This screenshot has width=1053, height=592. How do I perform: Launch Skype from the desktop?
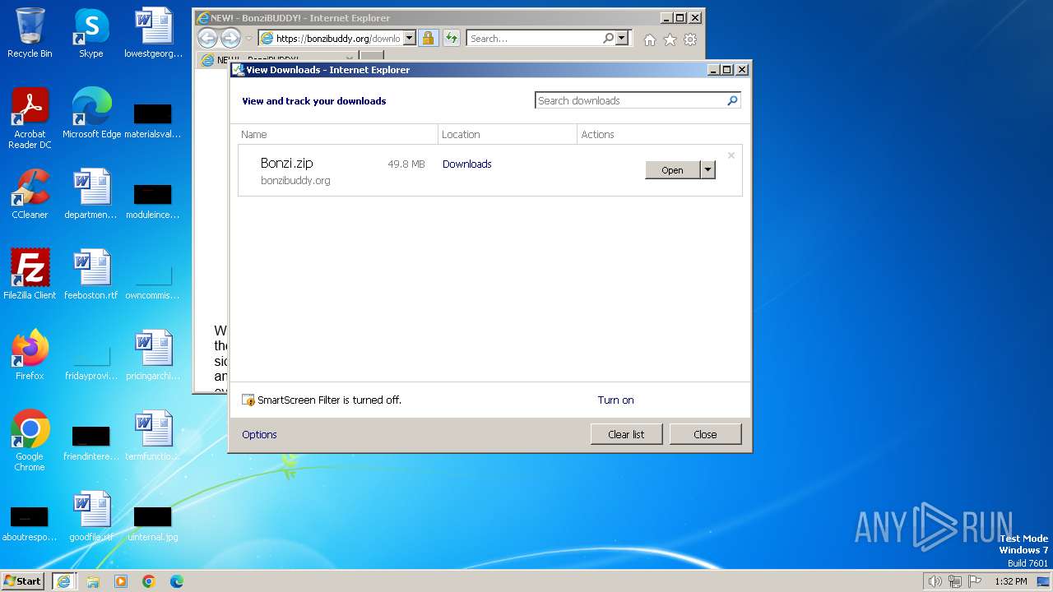90,33
